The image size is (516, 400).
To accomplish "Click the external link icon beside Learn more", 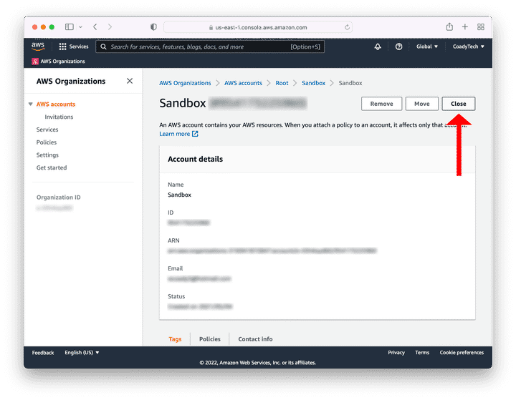I will click(195, 134).
